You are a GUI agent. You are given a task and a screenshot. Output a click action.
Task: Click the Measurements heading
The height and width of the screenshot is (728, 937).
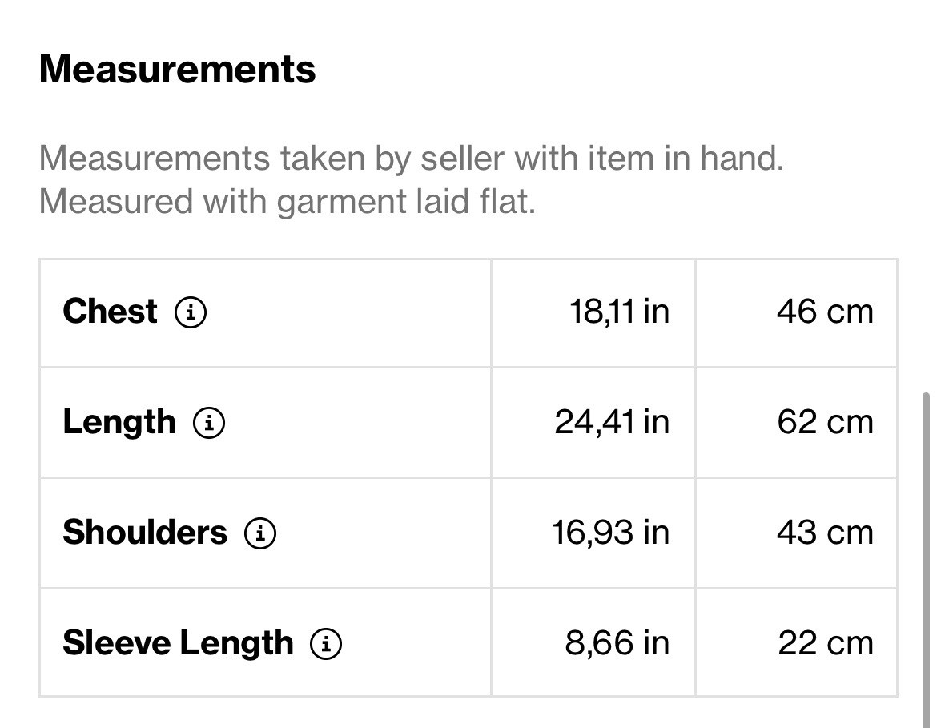pos(177,70)
